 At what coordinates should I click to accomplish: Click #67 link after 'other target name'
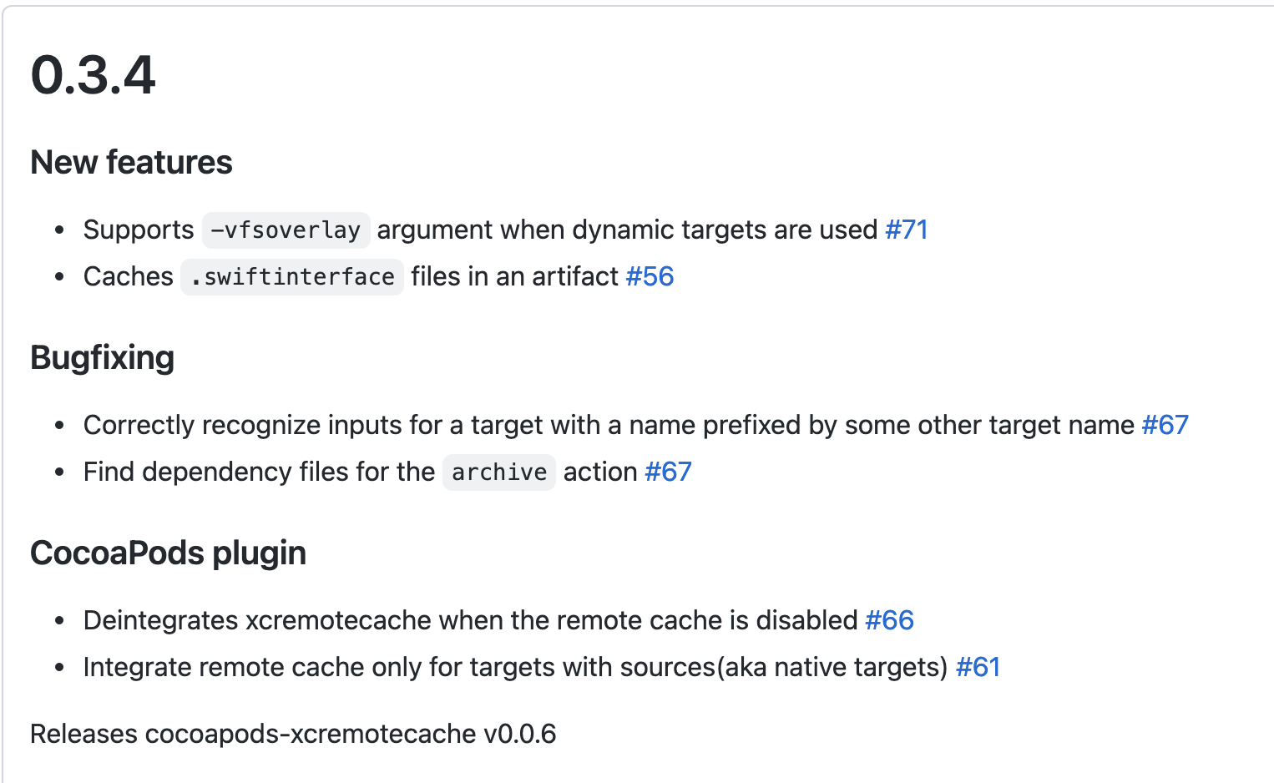1165,425
